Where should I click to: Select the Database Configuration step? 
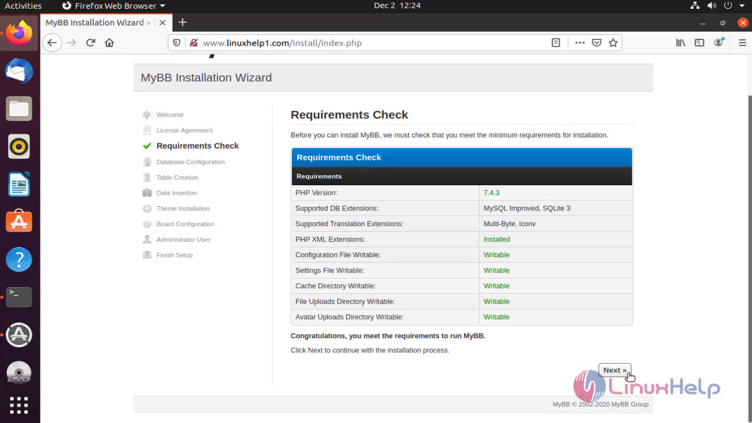[190, 162]
